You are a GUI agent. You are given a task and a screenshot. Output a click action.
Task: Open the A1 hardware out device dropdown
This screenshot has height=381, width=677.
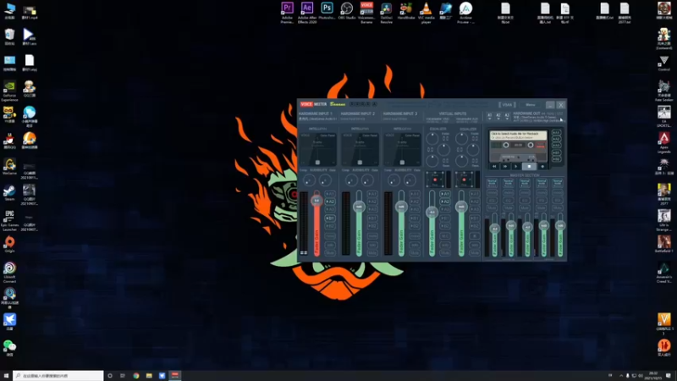(x=490, y=116)
